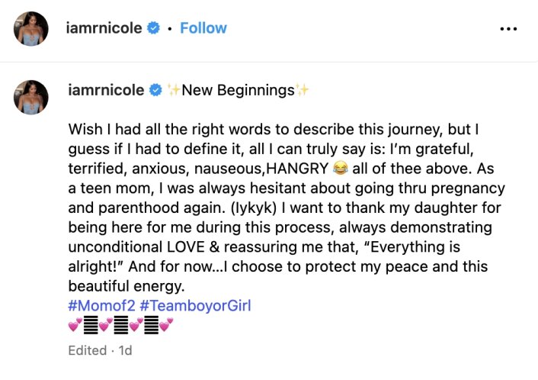Image resolution: width=538 pixels, height=380 pixels.
Task: Click the New Beginnings caption title
Action: 238,90
